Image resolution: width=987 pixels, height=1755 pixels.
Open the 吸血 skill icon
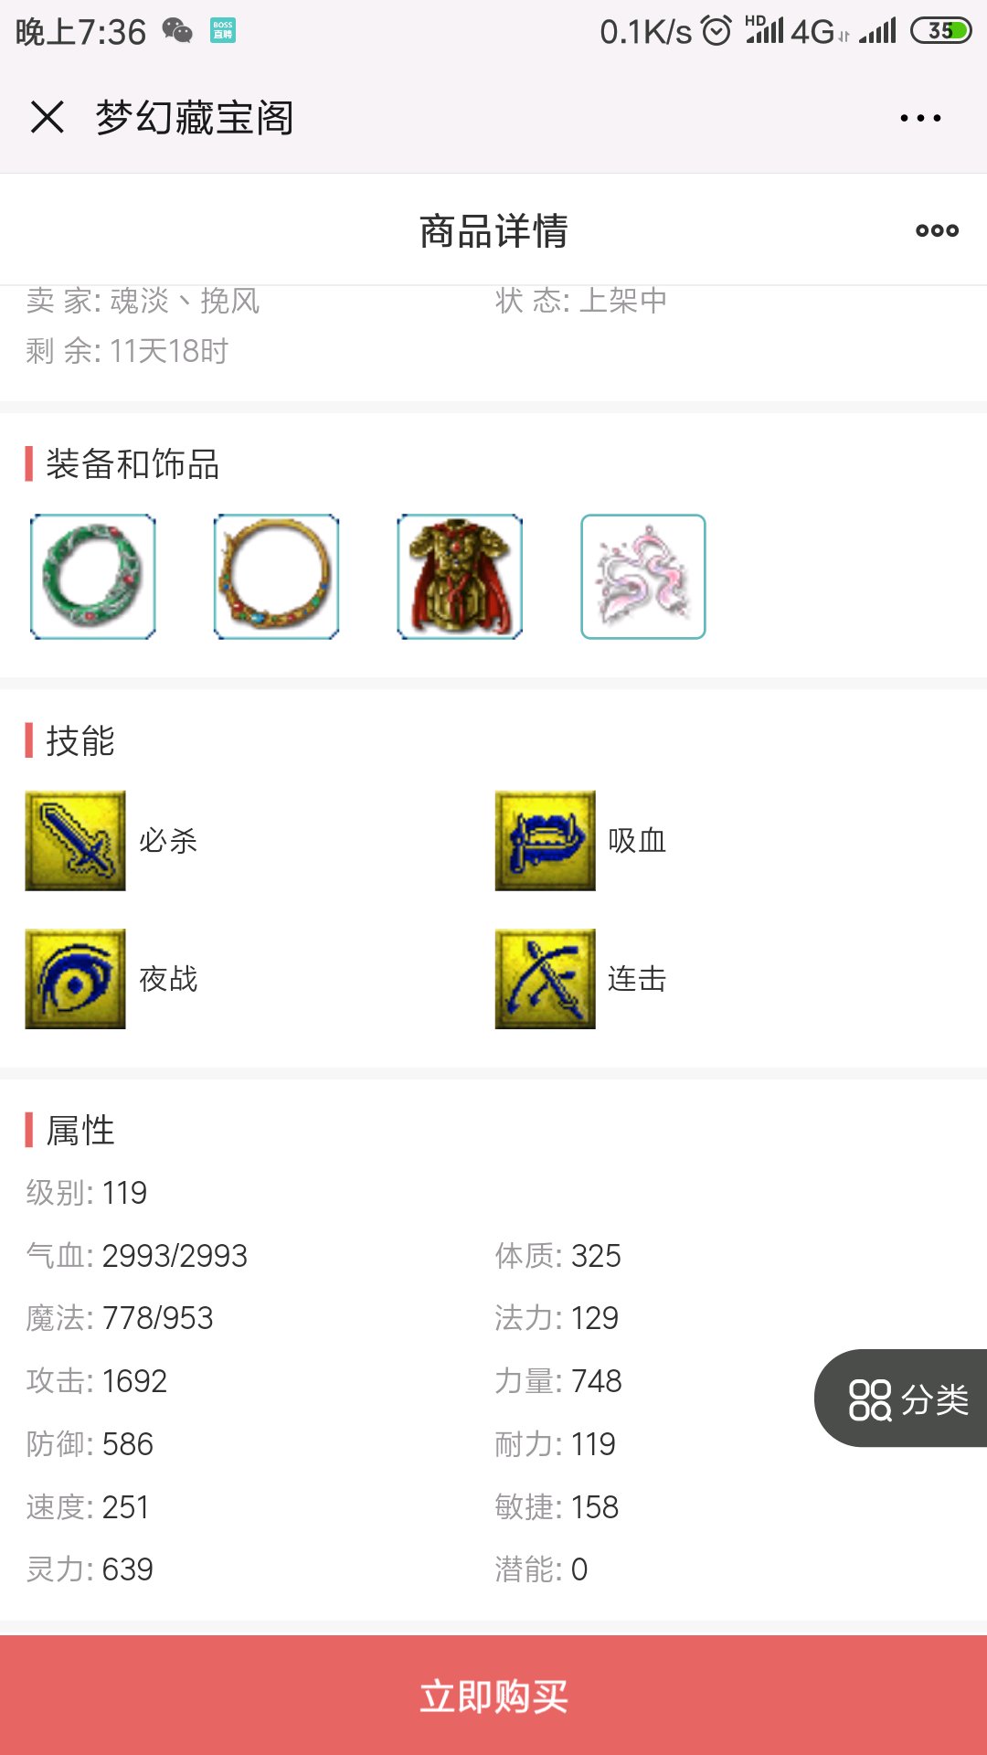pyautogui.click(x=546, y=841)
